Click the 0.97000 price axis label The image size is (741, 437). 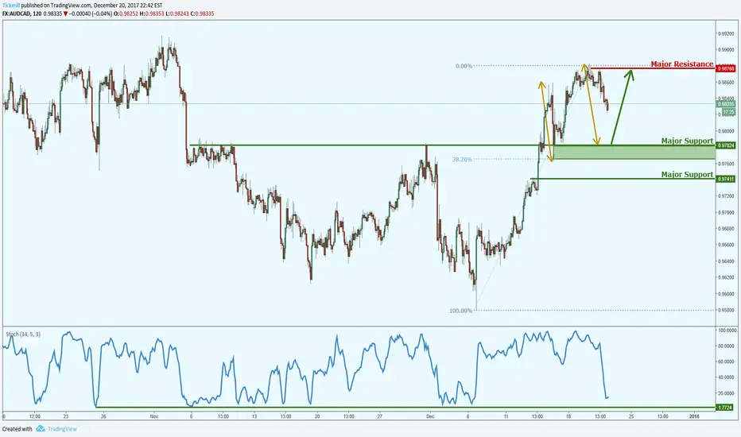coord(727,213)
